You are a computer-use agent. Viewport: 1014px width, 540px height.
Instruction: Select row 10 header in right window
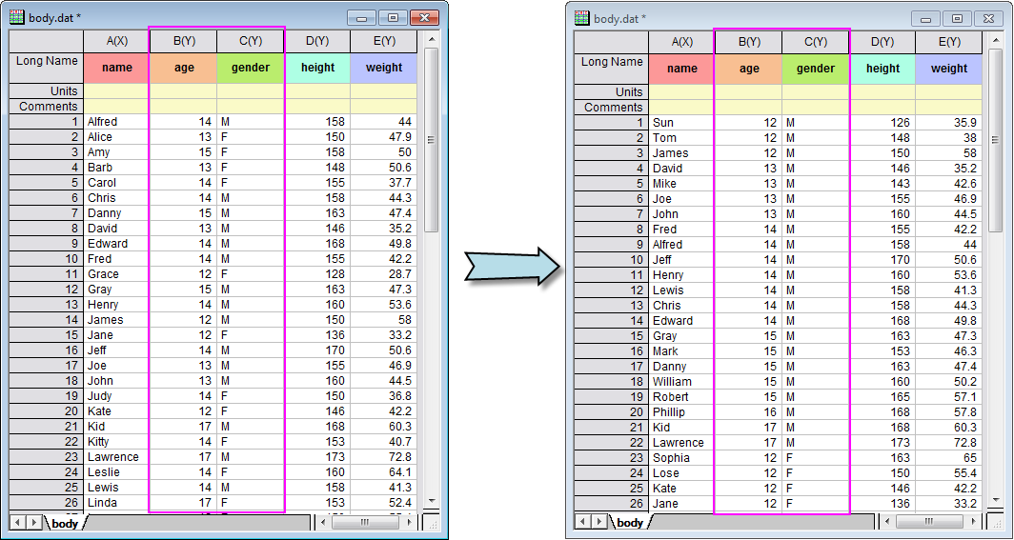[611, 260]
